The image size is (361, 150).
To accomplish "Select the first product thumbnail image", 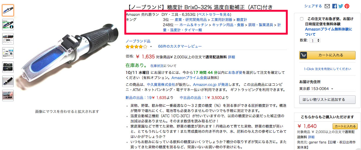I will tap(8, 10).
